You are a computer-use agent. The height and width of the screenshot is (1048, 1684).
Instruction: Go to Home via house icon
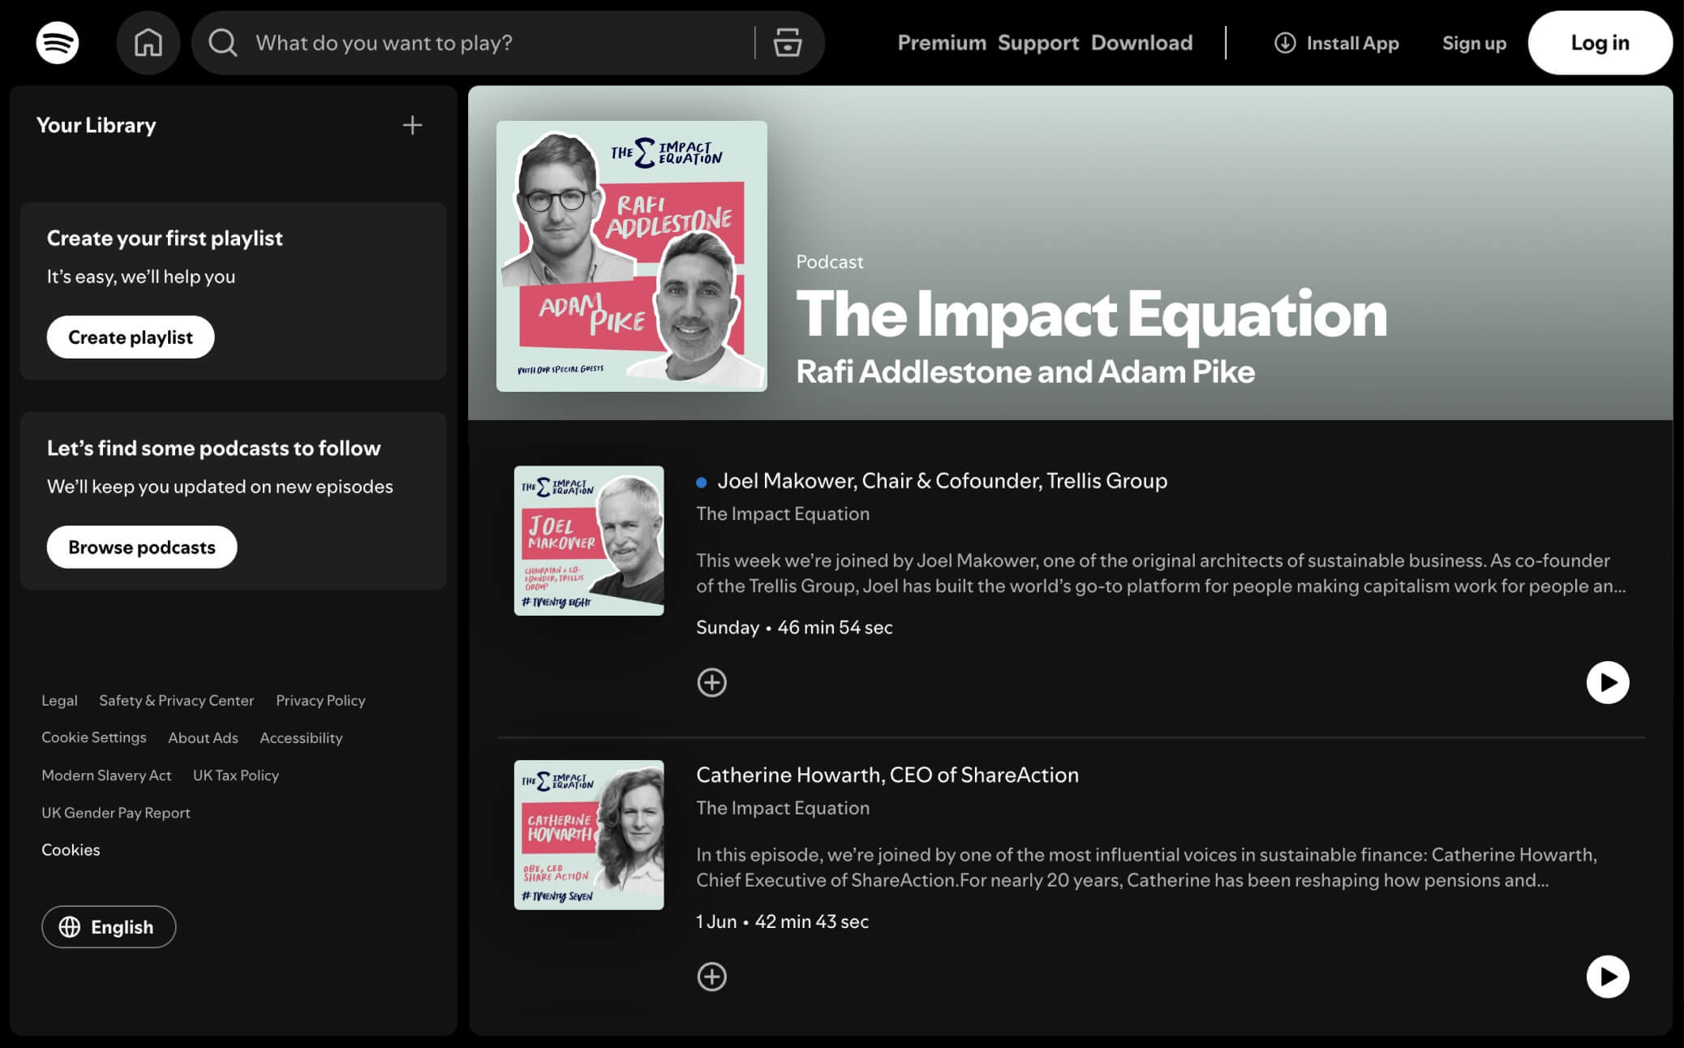[x=148, y=42]
